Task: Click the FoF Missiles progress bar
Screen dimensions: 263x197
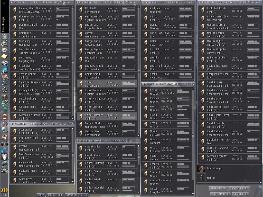Action: tap(183, 110)
